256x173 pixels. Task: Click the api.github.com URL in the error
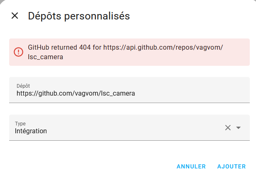point(163,48)
